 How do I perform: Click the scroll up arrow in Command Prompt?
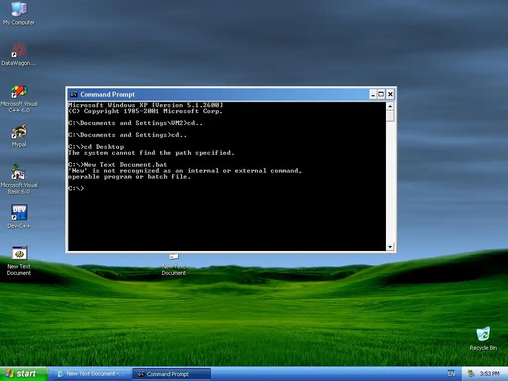[x=390, y=106]
